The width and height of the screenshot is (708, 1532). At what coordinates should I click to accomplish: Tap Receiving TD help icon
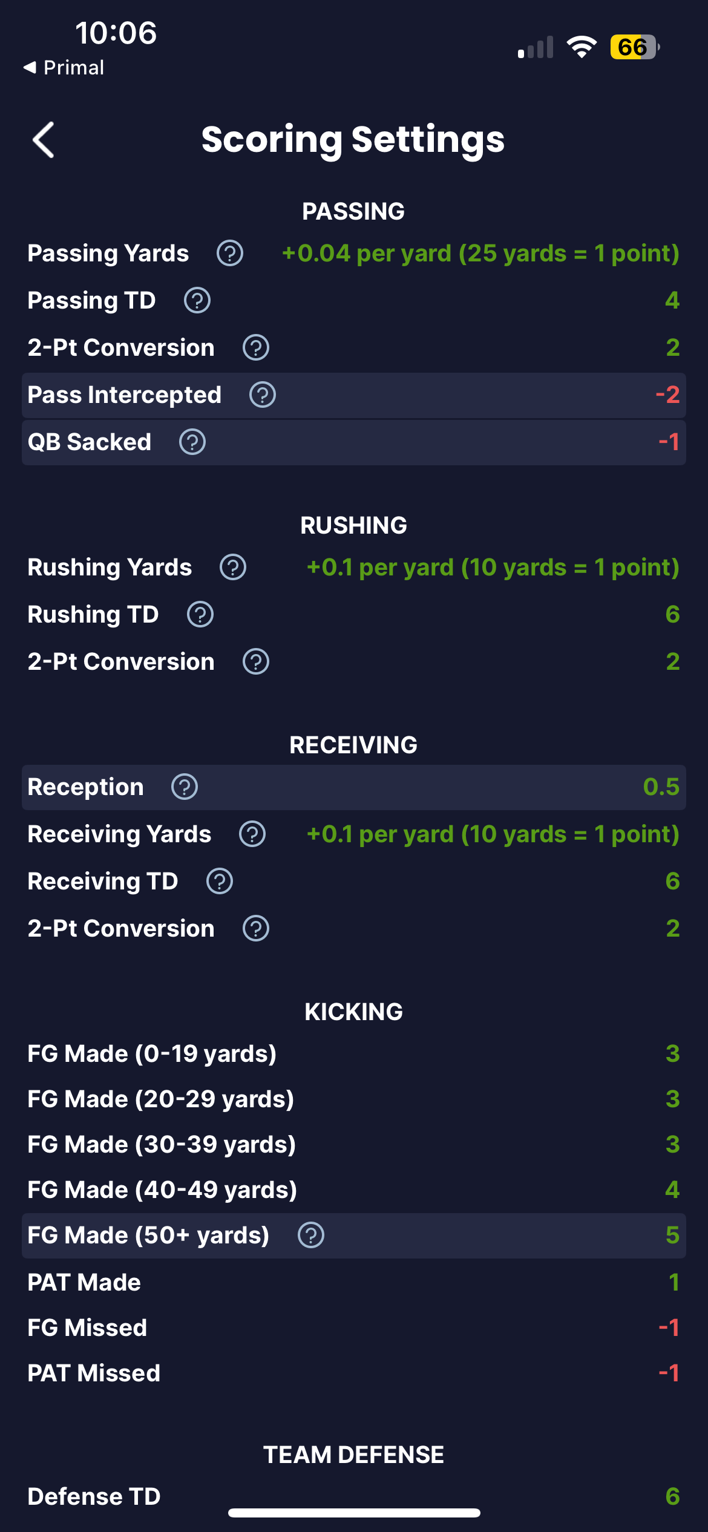[x=220, y=881]
